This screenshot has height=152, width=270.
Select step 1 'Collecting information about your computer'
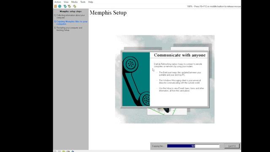pyautogui.click(x=70, y=16)
